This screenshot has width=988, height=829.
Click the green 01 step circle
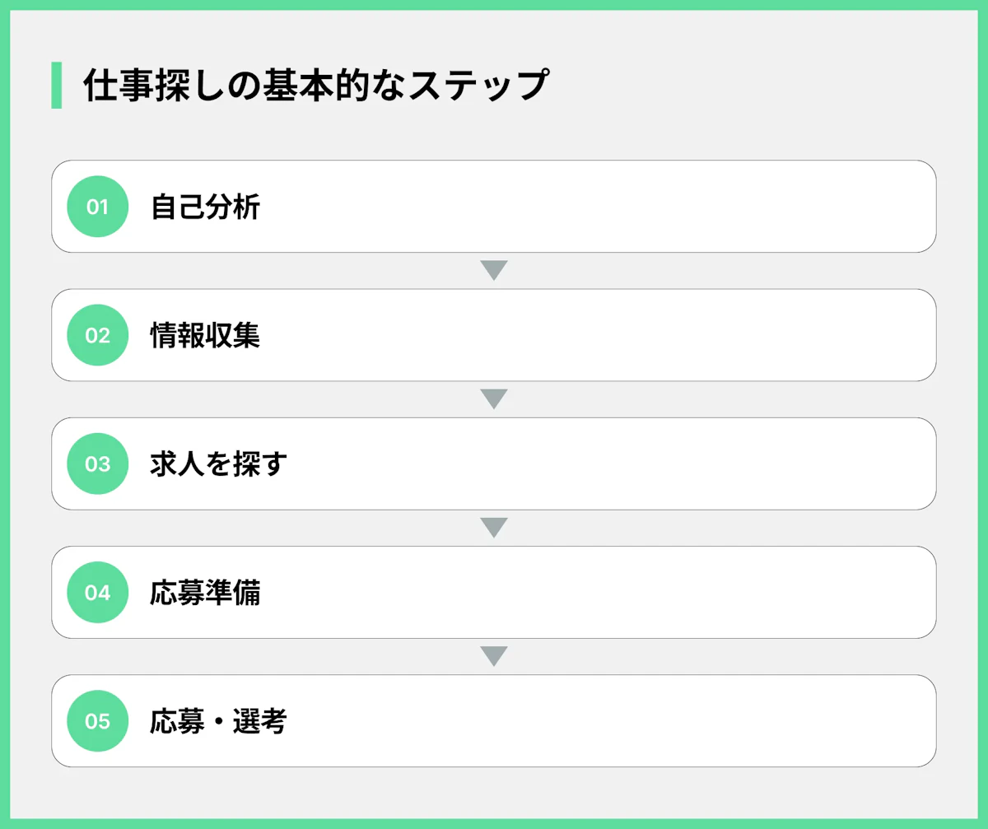(x=97, y=207)
